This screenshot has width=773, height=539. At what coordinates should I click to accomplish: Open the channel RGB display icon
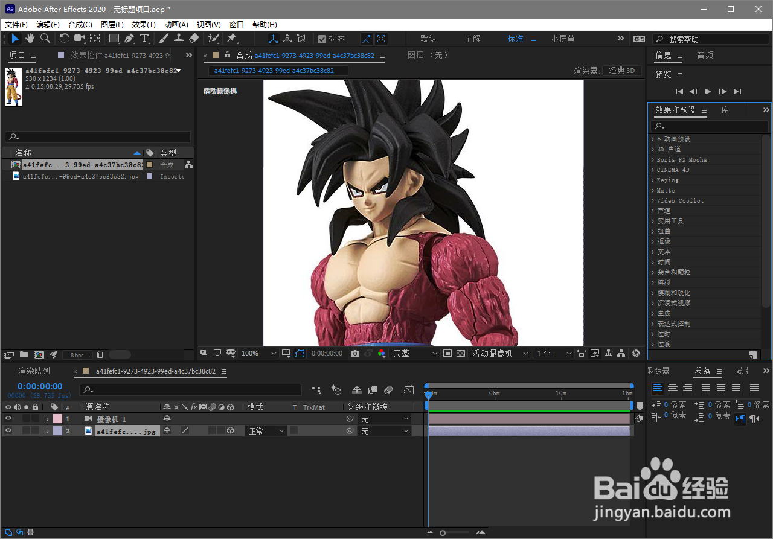pyautogui.click(x=382, y=353)
